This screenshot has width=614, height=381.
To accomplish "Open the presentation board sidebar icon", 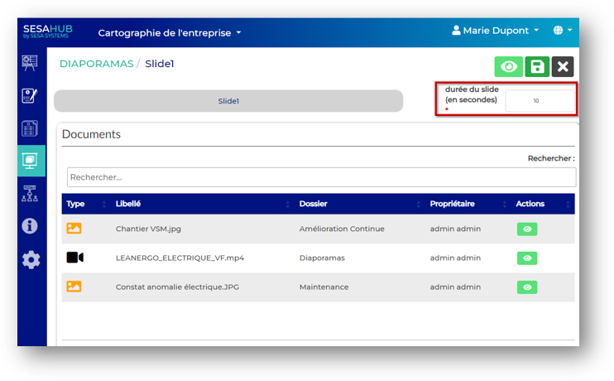I will point(31,63).
